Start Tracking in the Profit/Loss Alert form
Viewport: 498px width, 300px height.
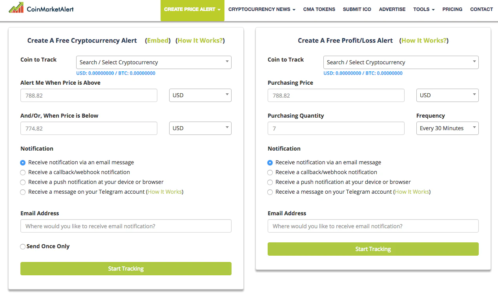tap(373, 249)
